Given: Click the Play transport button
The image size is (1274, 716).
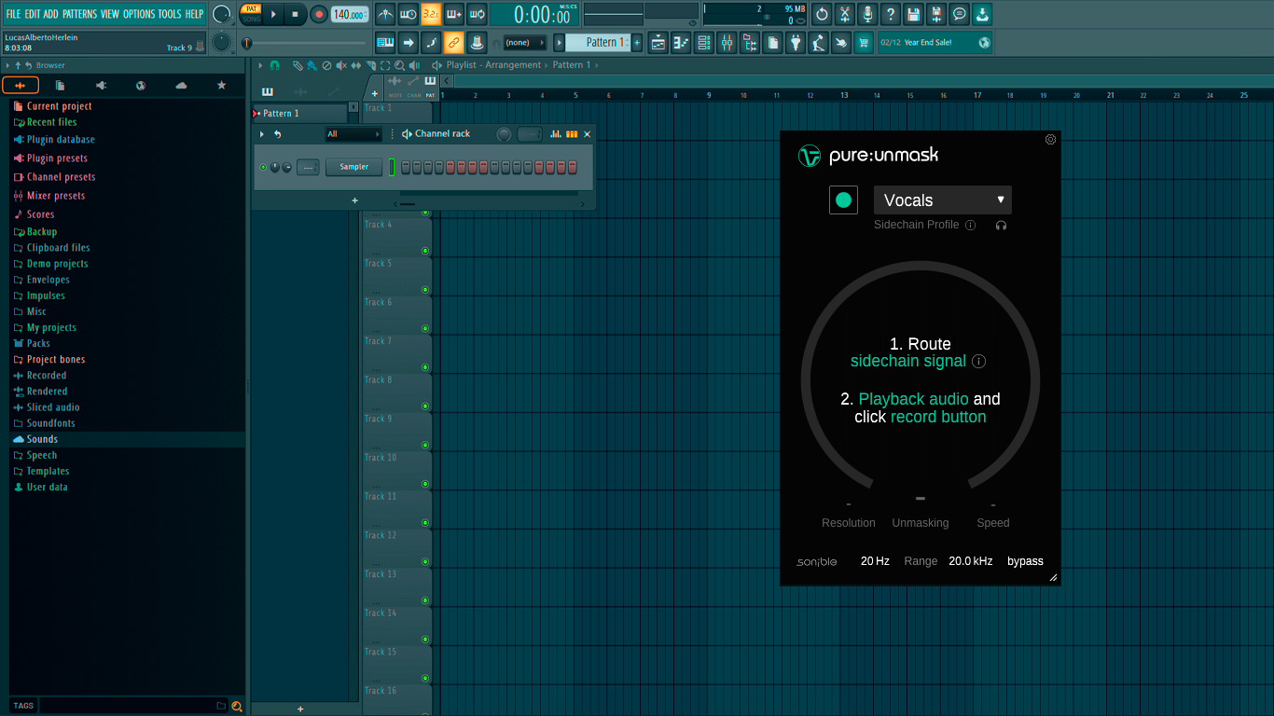Looking at the screenshot, I should pyautogui.click(x=273, y=14).
